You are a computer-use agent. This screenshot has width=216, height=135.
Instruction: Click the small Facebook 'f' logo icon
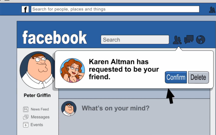[x=25, y=9]
